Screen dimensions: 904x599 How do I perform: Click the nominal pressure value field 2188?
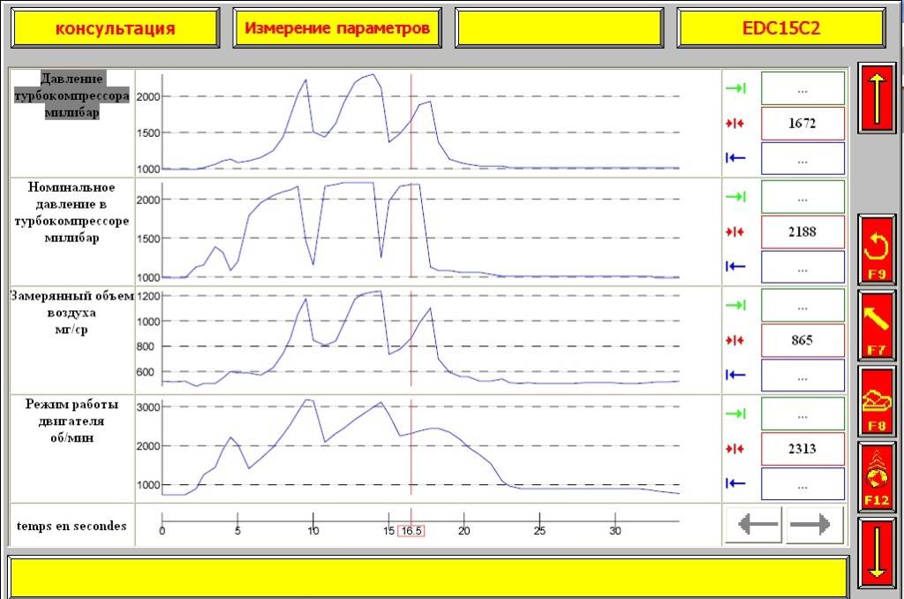pos(802,232)
